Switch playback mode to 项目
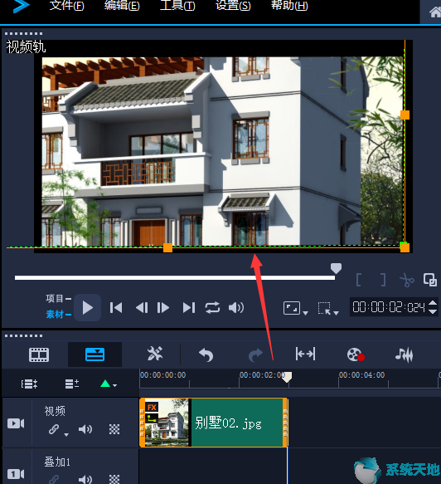 coord(54,299)
